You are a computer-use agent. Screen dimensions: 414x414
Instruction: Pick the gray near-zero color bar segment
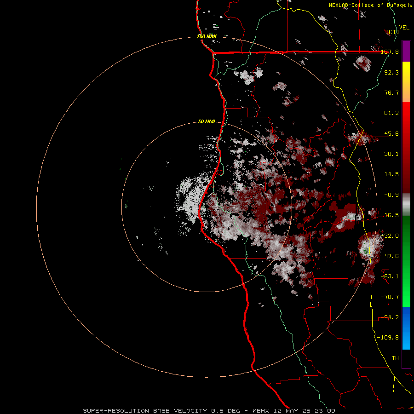point(406,205)
